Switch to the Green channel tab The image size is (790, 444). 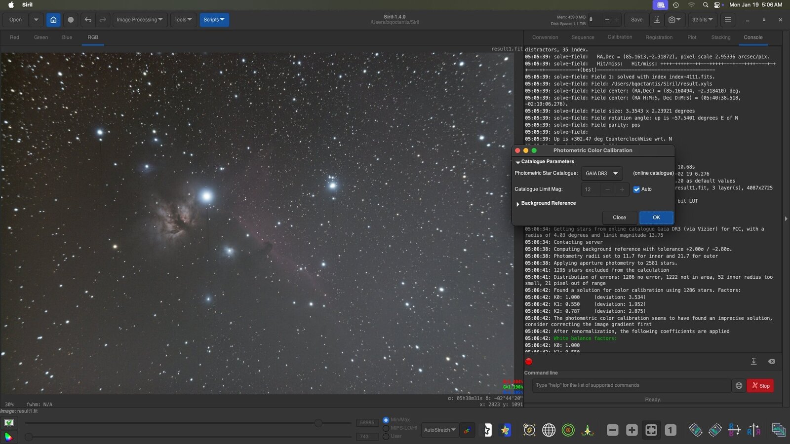click(41, 37)
